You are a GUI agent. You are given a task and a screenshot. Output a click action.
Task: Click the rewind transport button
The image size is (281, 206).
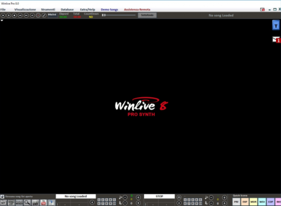click(20, 16)
